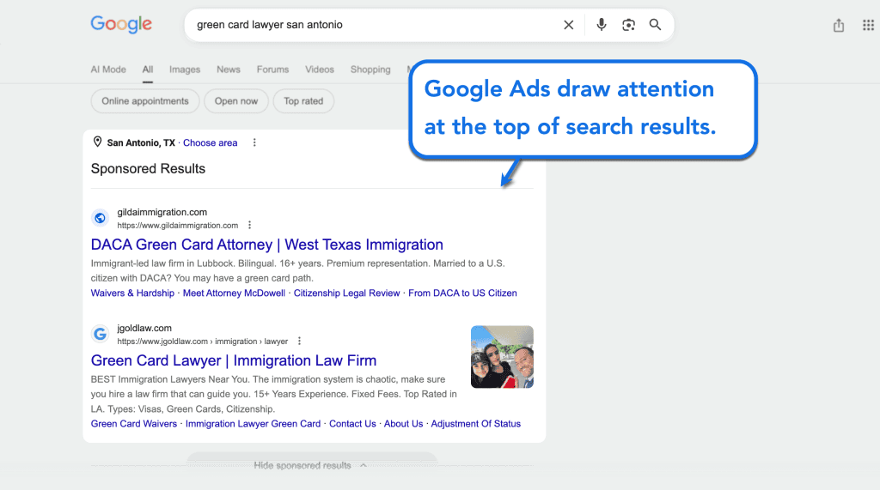
Task: Open the Green Card Waivers sitelink
Action: [x=133, y=424]
